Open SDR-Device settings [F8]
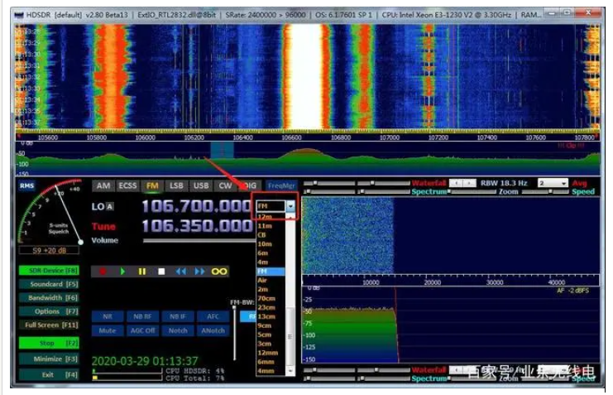 (x=47, y=270)
